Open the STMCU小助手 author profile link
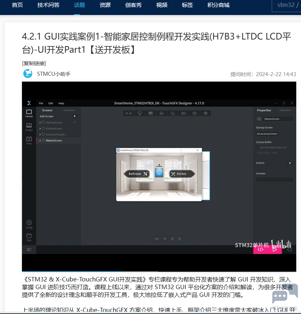This screenshot has height=314, width=301. [54, 74]
